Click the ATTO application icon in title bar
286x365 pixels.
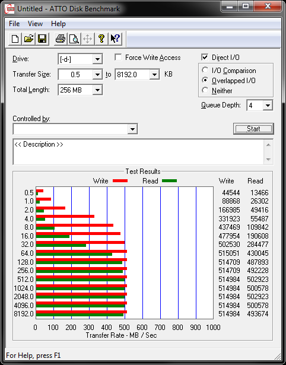click(x=10, y=9)
